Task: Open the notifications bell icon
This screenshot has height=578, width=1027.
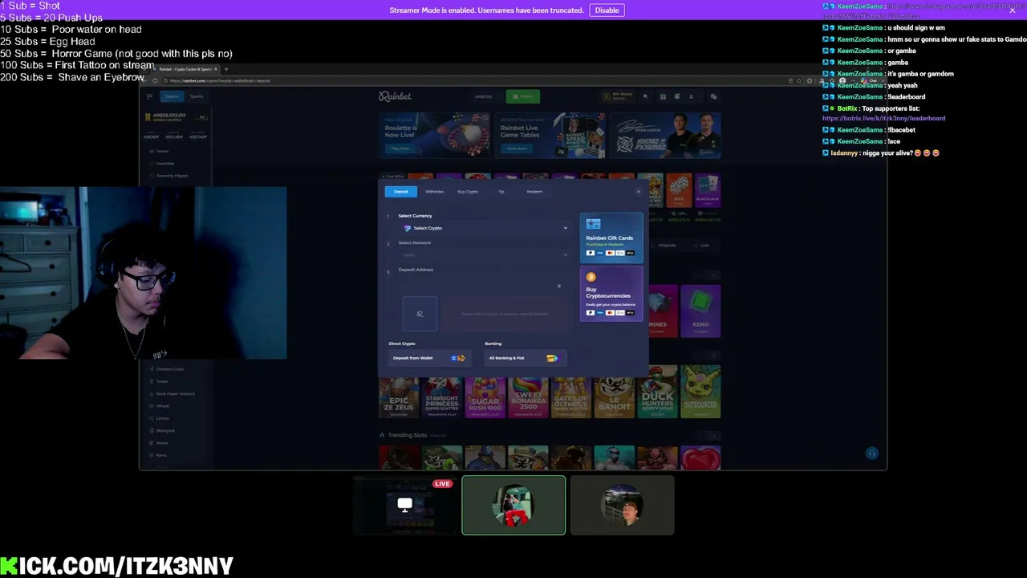Action: (676, 96)
